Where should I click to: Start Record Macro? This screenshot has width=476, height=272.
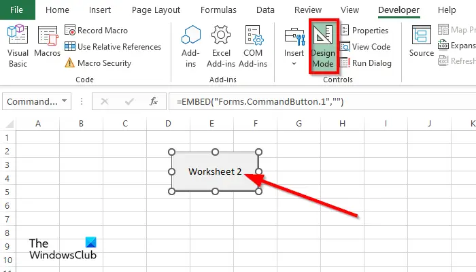(x=96, y=31)
